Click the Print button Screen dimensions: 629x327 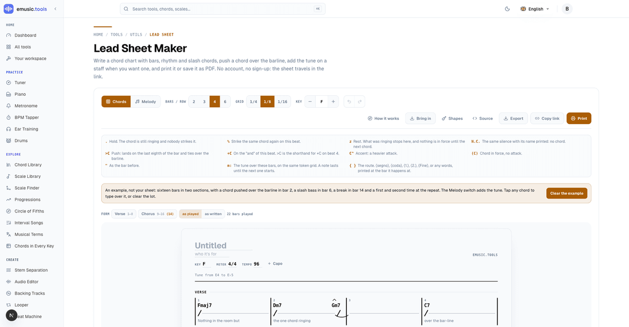579,118
